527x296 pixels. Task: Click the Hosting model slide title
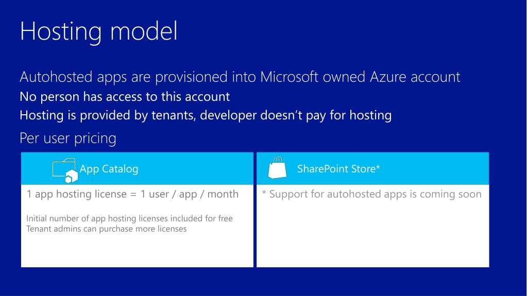pos(98,31)
